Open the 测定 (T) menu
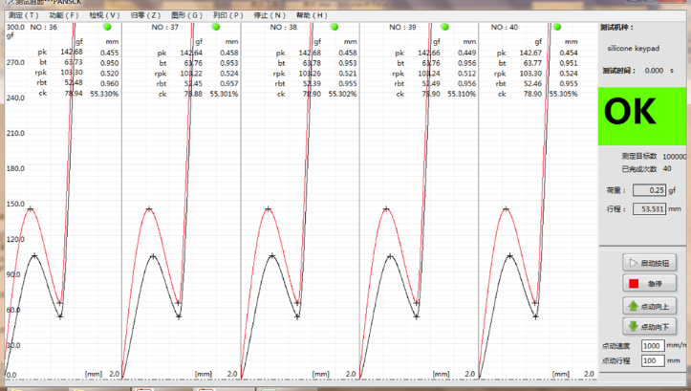 pyautogui.click(x=24, y=15)
